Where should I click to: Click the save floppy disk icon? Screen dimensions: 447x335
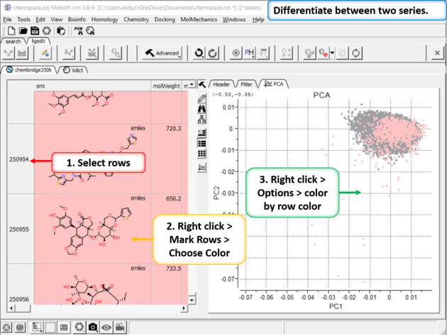click(x=35, y=31)
